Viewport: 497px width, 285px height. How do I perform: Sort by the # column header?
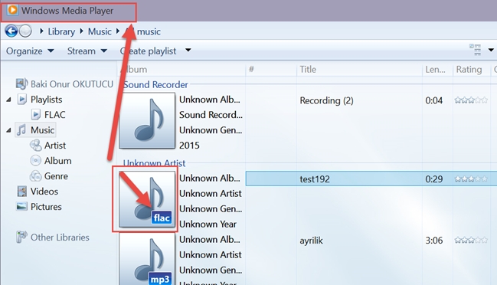[x=271, y=70]
